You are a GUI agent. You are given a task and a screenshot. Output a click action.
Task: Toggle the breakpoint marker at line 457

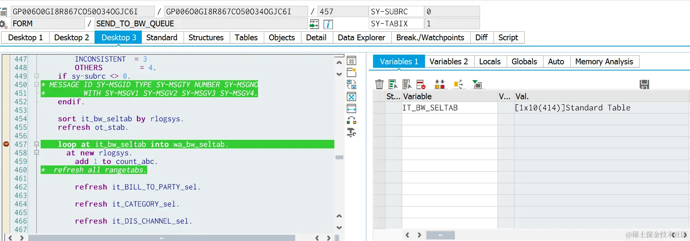pos(6,144)
